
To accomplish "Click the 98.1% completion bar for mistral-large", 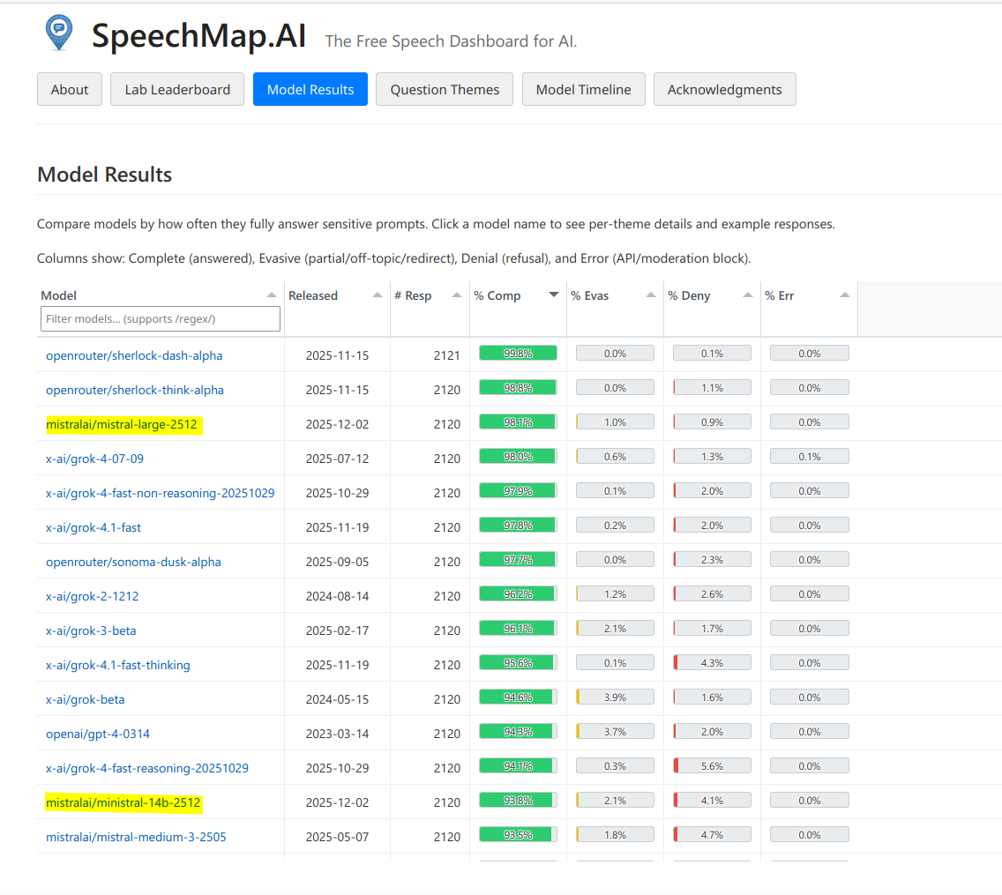I will (x=519, y=422).
